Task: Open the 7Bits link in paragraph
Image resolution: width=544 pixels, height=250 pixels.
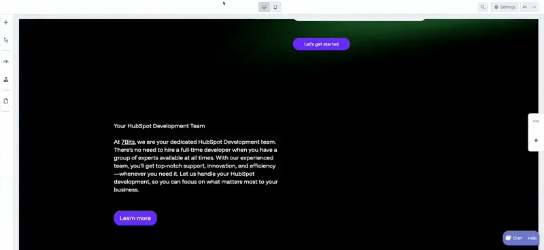Action: point(128,142)
